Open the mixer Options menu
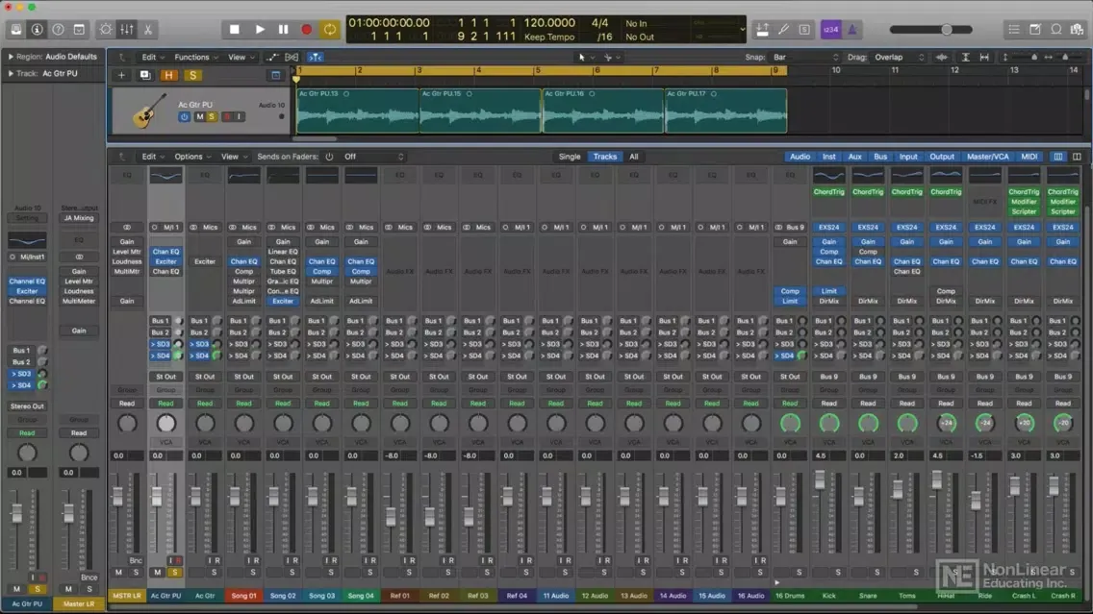This screenshot has height=614, width=1093. click(192, 157)
